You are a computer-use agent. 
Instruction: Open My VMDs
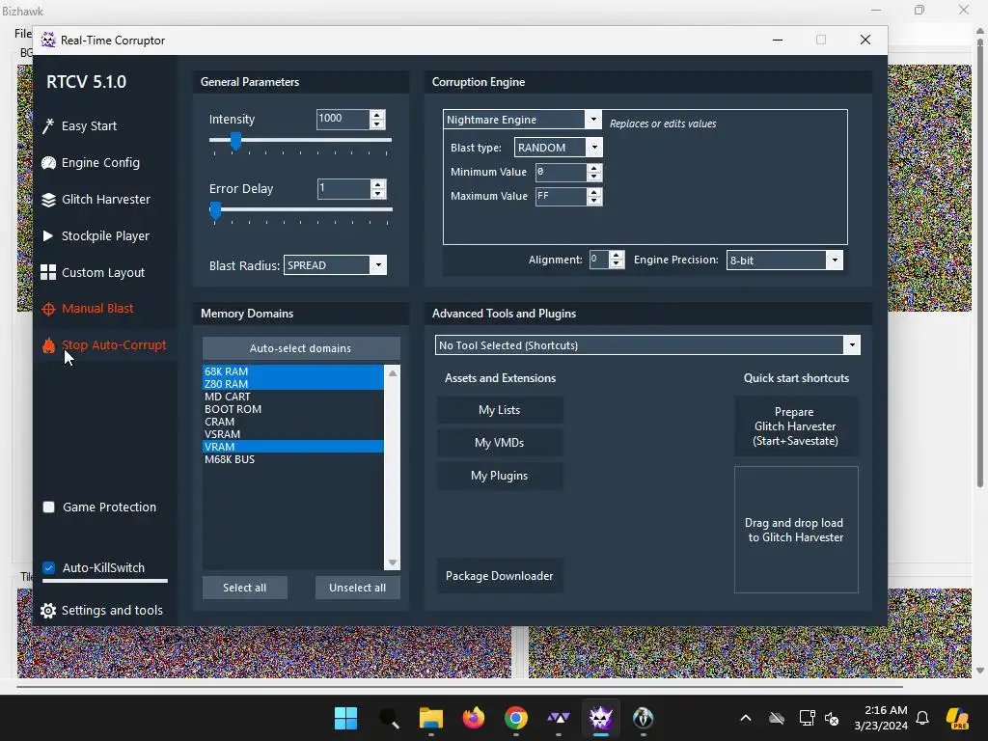pos(499,443)
